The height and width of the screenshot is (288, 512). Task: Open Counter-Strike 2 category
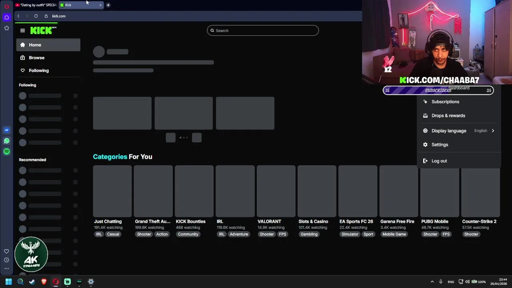480,191
